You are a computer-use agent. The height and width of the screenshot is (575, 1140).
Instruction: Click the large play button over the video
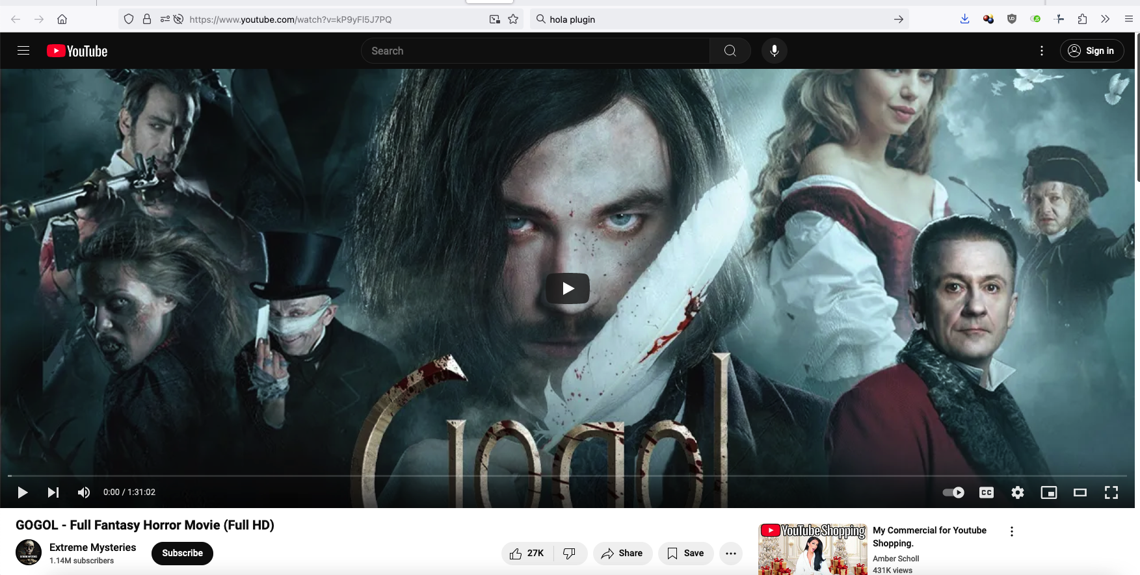tap(568, 288)
